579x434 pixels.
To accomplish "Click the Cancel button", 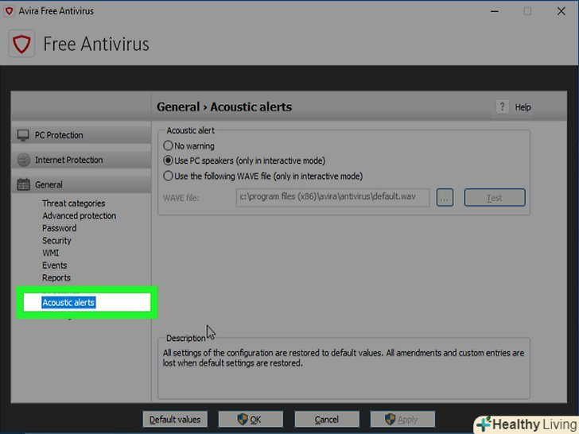I will click(326, 420).
